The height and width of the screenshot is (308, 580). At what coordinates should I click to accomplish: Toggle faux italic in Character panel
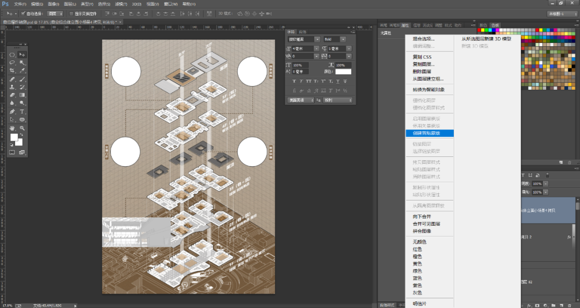tap(301, 81)
